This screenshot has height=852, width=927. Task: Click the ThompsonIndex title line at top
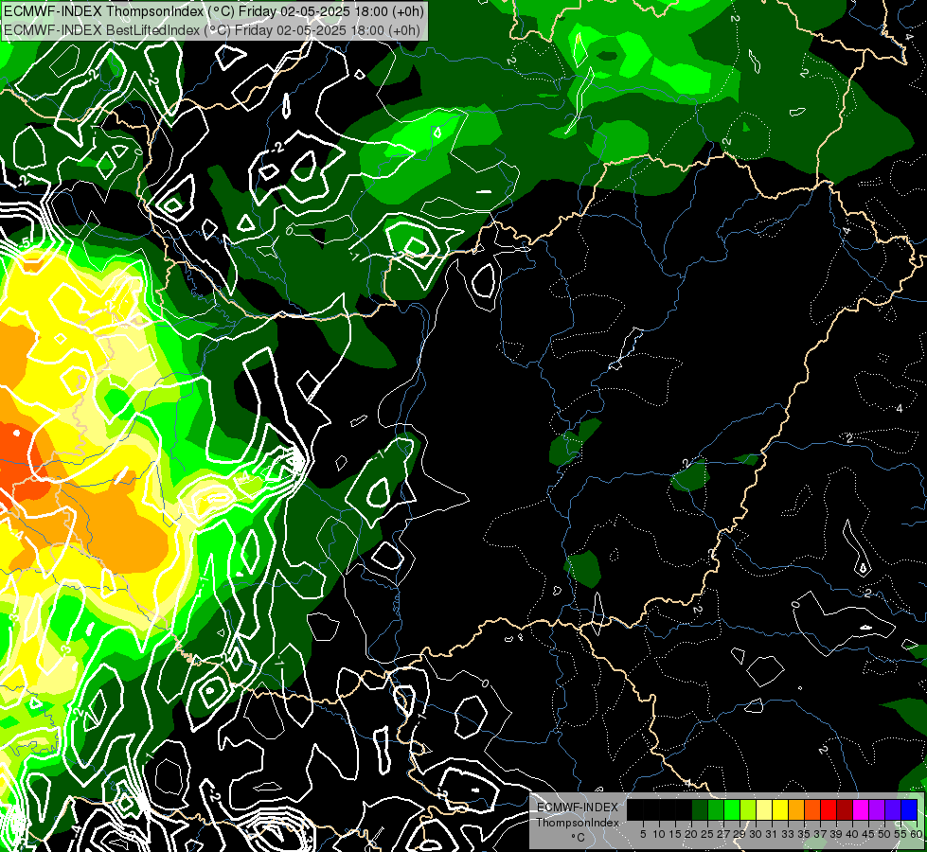[213, 11]
